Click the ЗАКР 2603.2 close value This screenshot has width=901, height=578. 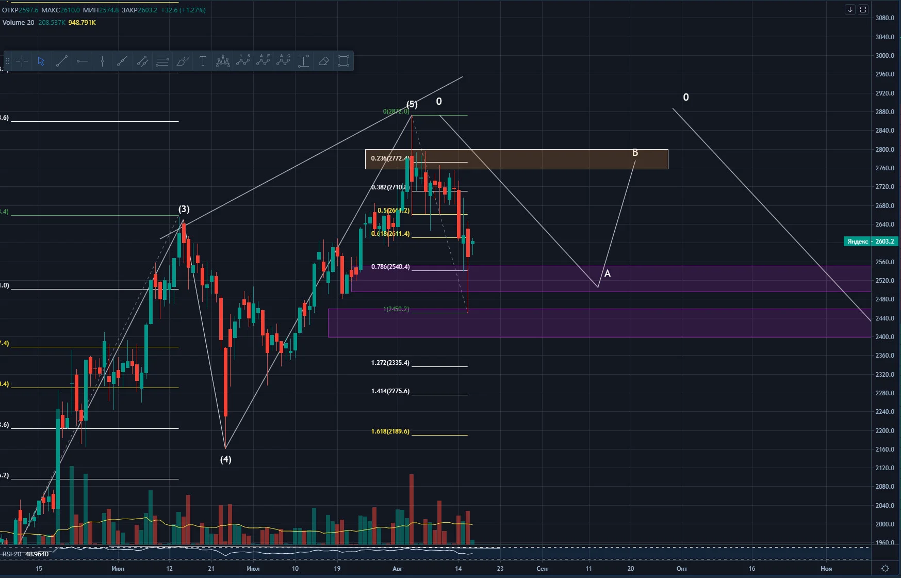[x=139, y=10]
